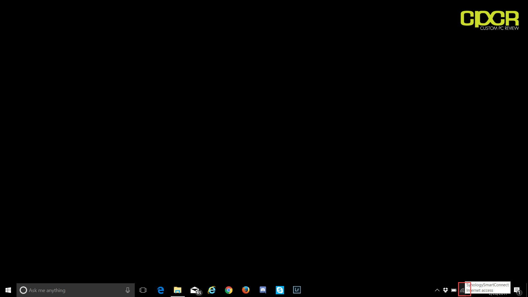This screenshot has width=528, height=297.
Task: Open Discord from taskbar
Action: [x=263, y=290]
